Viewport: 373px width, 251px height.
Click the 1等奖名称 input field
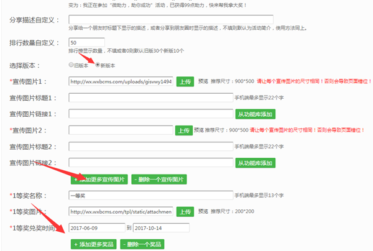coord(150,195)
